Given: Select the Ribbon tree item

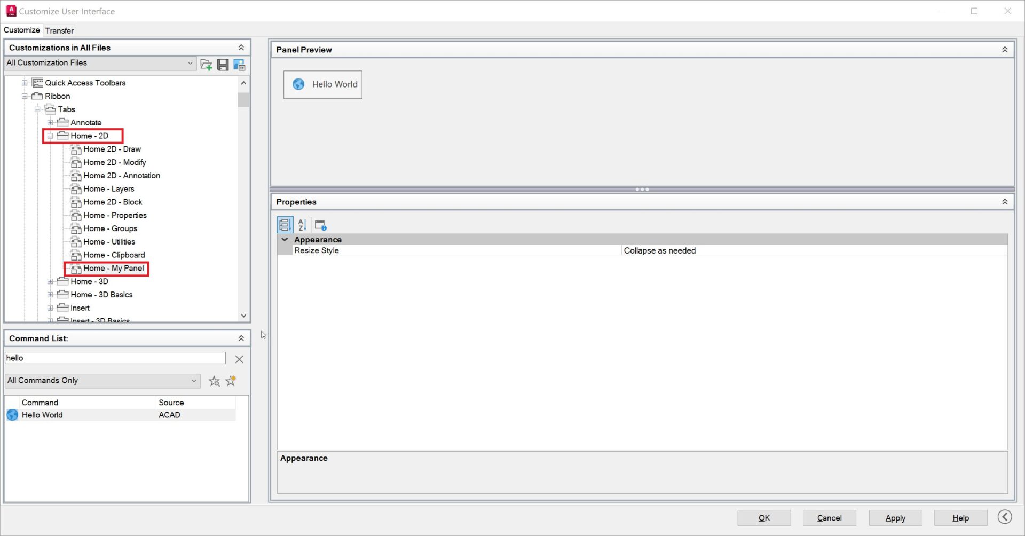Looking at the screenshot, I should pos(58,96).
